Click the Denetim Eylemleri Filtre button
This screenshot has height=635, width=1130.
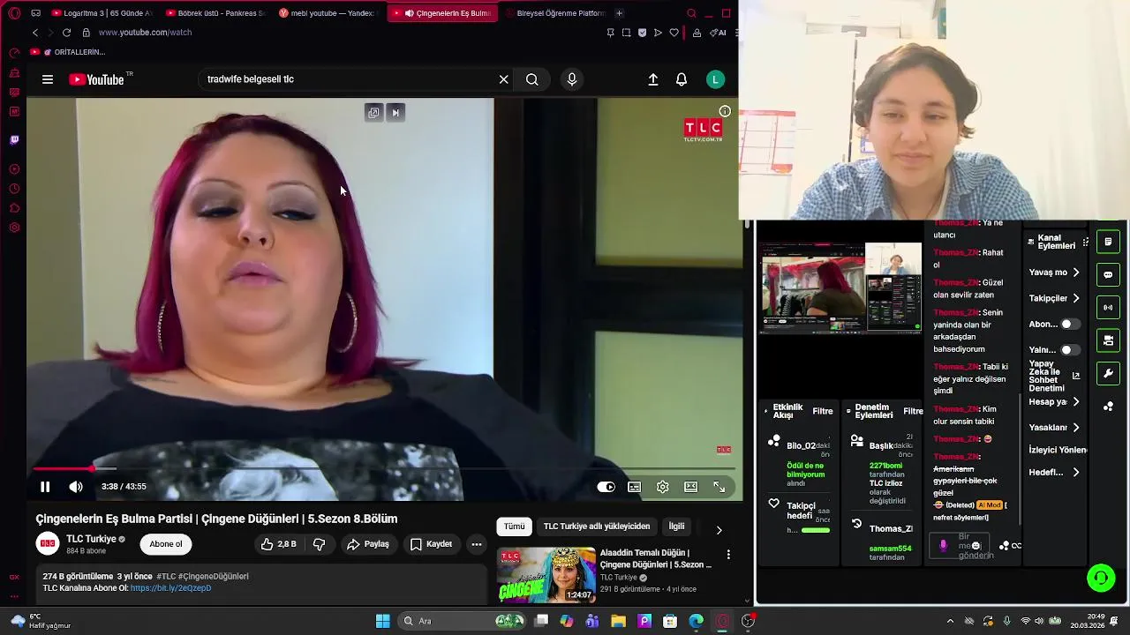(913, 411)
